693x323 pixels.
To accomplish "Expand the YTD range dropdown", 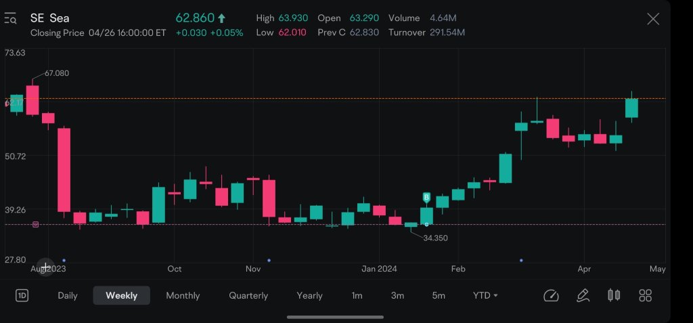I will [485, 296].
